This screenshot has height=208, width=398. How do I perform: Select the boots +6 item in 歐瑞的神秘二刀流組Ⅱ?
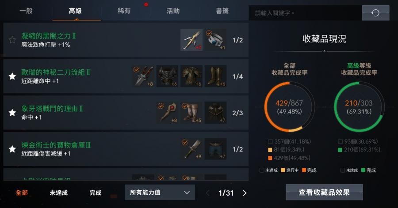click(x=215, y=76)
